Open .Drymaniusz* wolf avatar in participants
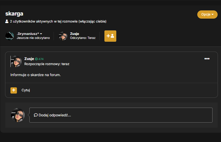The height and width of the screenshot is (142, 221). tap(10, 36)
